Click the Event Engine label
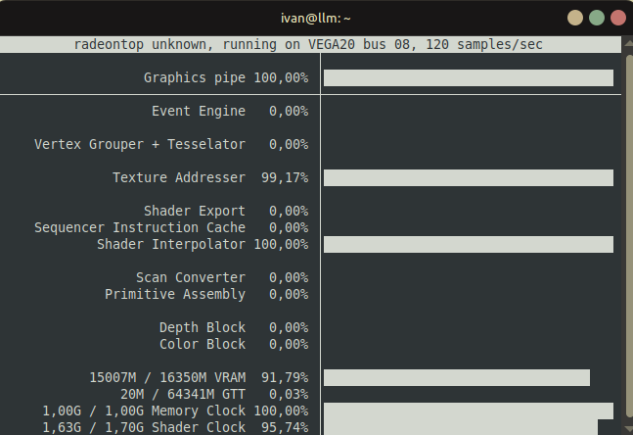Screen dimensions: 633x435 199,111
